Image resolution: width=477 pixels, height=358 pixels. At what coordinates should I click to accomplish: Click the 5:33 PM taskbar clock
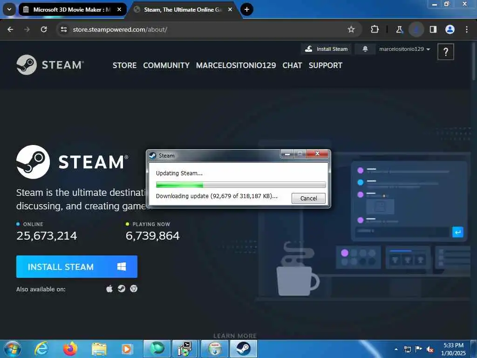[x=453, y=349]
